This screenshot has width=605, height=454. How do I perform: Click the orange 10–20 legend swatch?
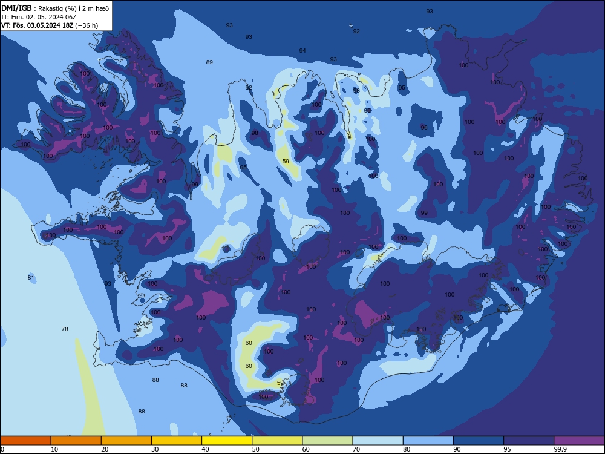coord(76,441)
